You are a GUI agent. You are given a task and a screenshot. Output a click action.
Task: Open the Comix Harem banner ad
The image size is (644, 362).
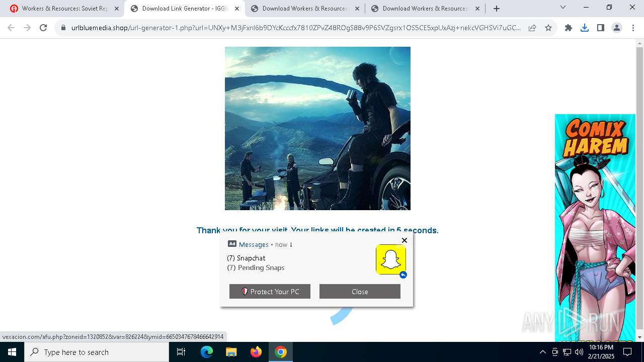[x=595, y=228]
